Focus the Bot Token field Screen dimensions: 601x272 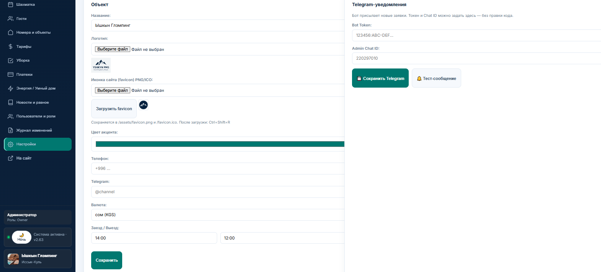click(x=477, y=35)
